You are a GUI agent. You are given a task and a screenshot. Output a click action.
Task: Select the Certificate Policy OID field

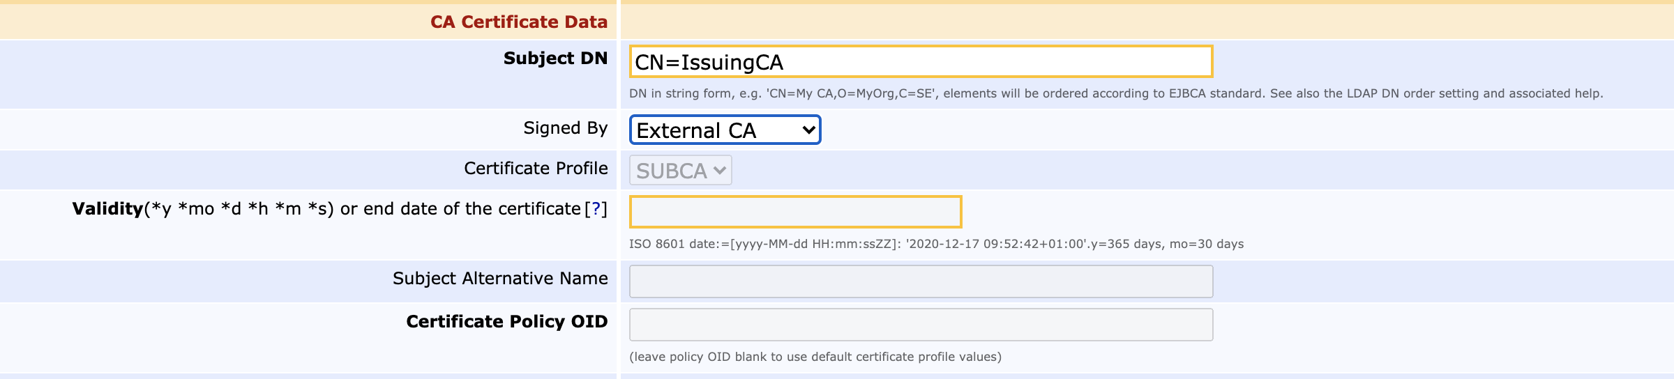(921, 325)
